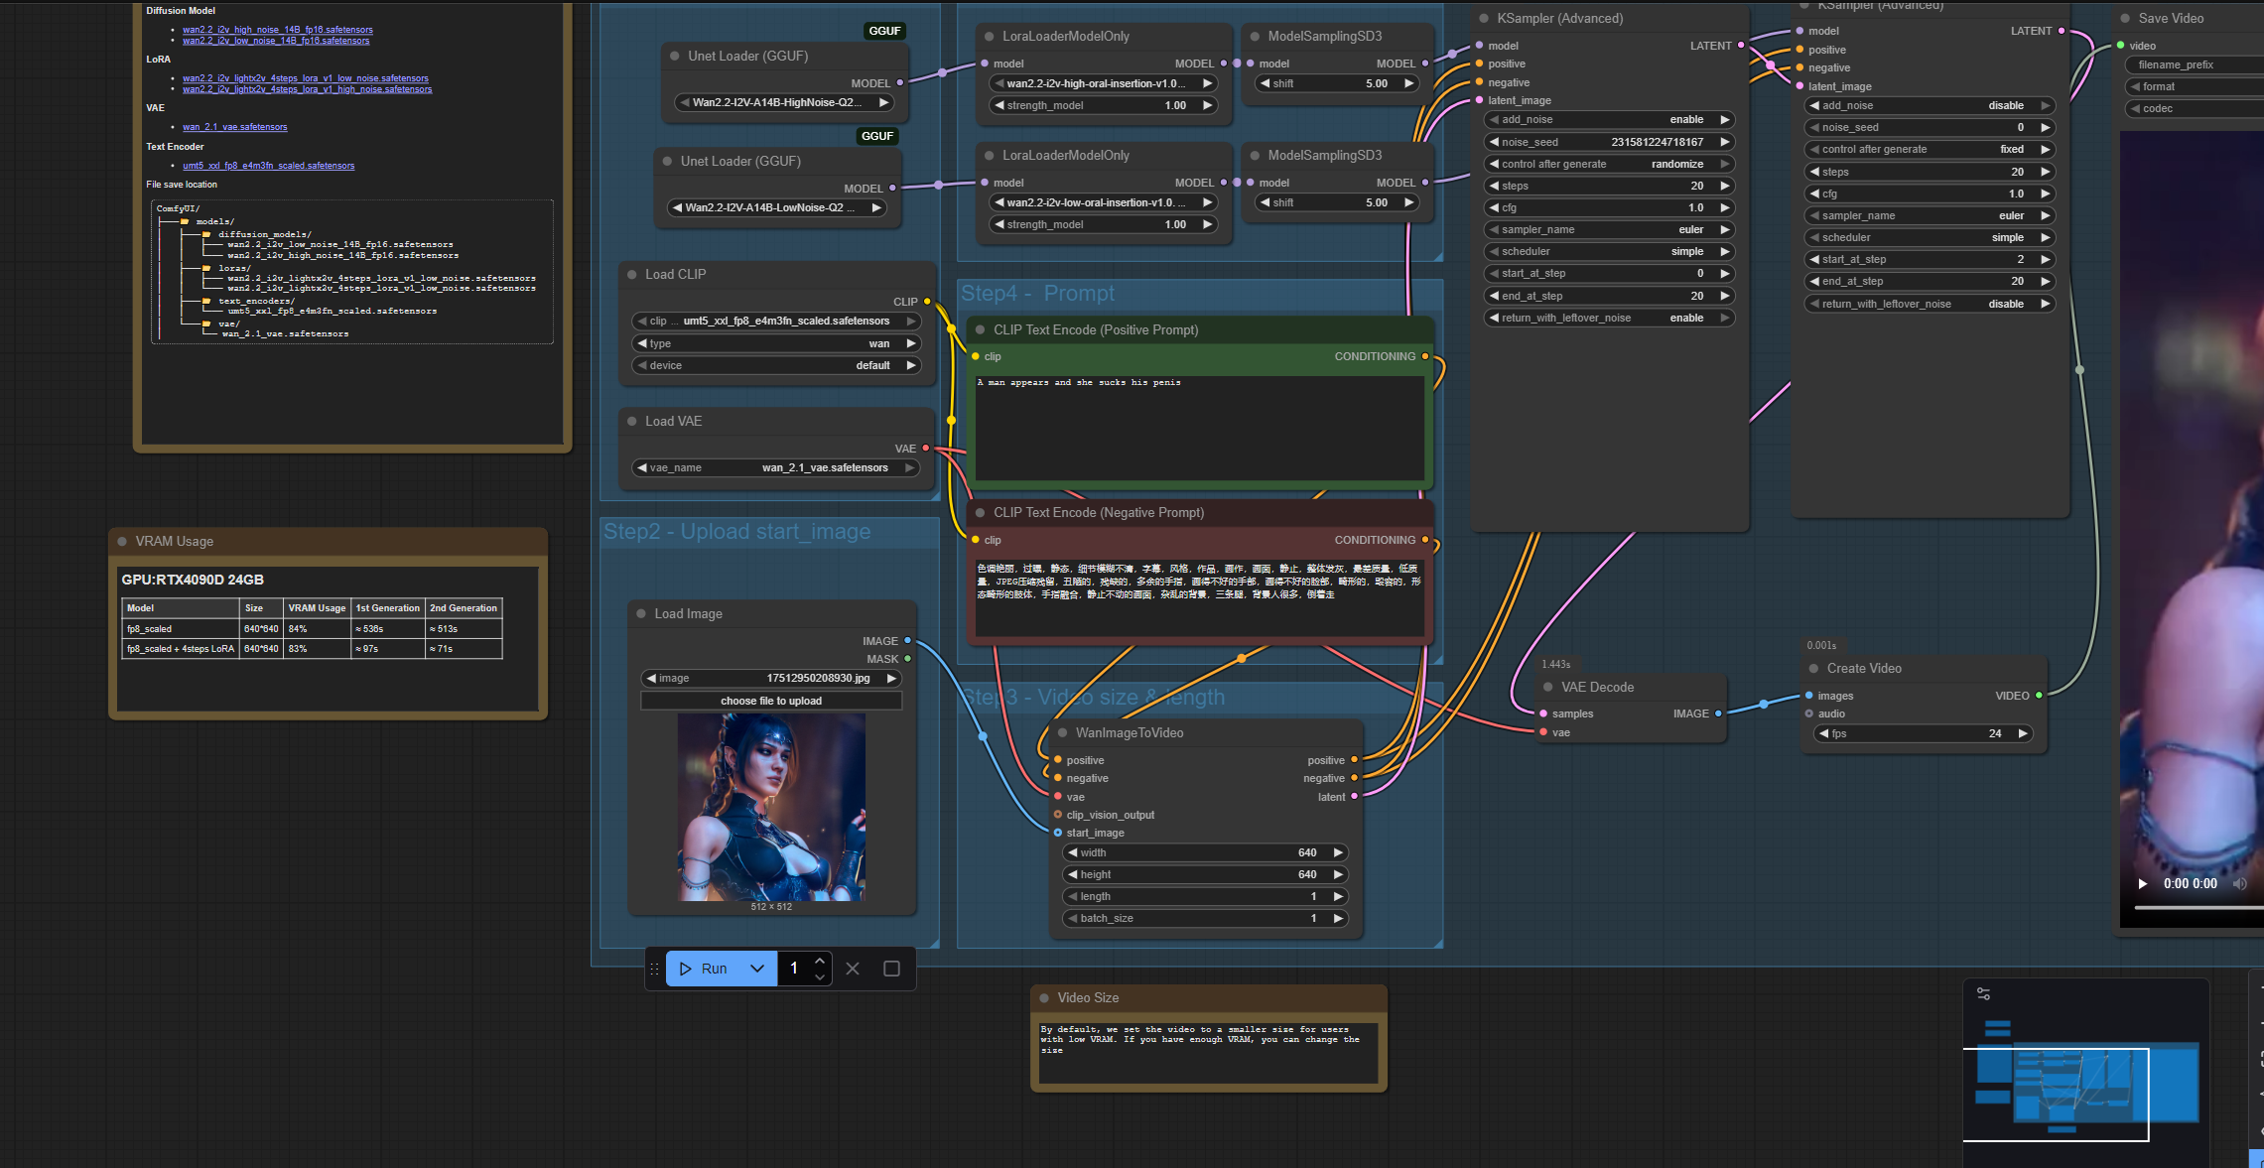Click the choose file to upload button

[771, 701]
